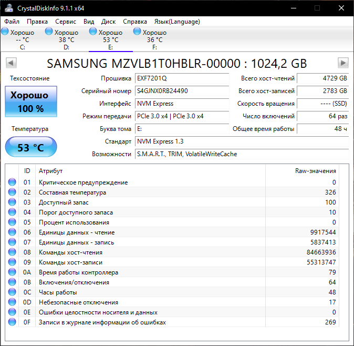The height and width of the screenshot is (346, 354).
Task: Click status icon for attribute 03
Action: (x=12, y=202)
